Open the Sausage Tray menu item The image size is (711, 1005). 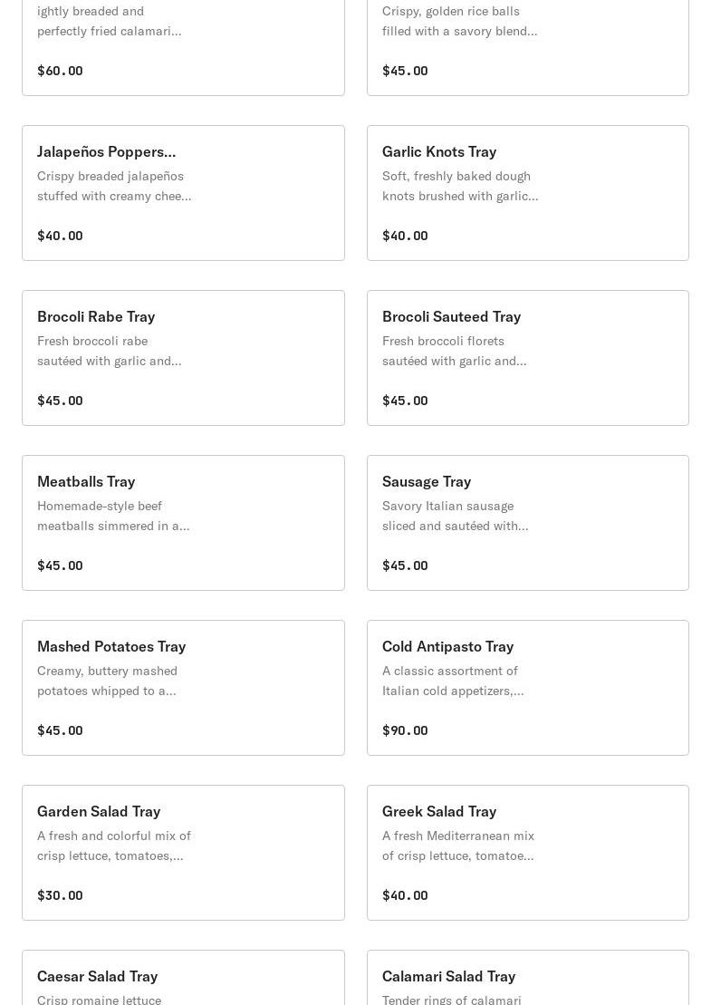tap(527, 522)
